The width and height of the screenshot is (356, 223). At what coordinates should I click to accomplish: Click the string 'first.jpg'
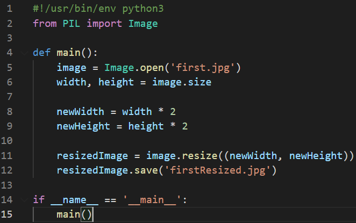click(x=202, y=68)
